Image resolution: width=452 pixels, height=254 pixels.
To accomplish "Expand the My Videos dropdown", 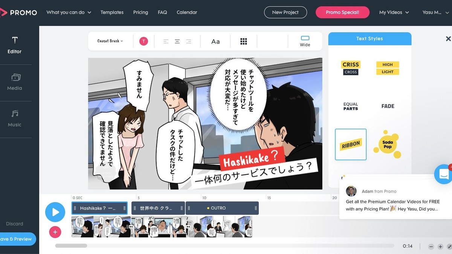I will [394, 12].
